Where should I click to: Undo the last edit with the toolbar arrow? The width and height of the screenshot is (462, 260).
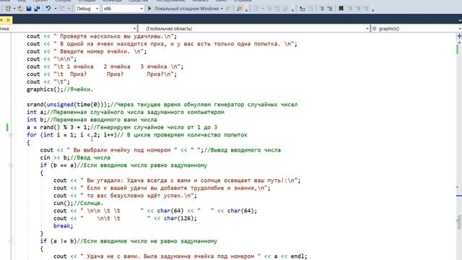[x=48, y=9]
